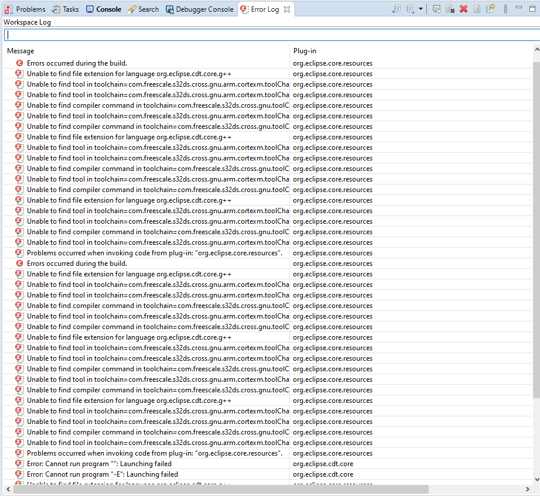Maximize the Error Log view panel

pyautogui.click(x=532, y=9)
